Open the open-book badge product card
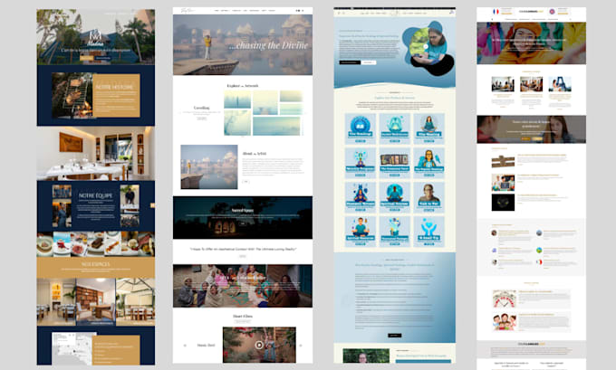Image resolution: width=616 pixels, height=370 pixels. 361,129
